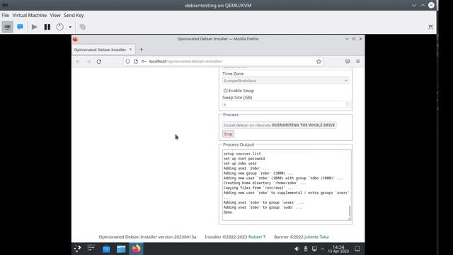Click the Firefox taskbar icon
The image size is (453, 255).
(x=137, y=249)
